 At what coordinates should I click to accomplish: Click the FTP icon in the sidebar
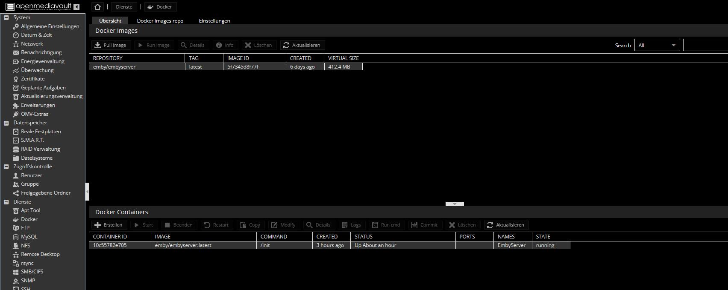click(x=16, y=228)
